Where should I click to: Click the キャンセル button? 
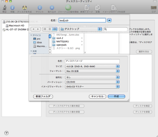98,96
